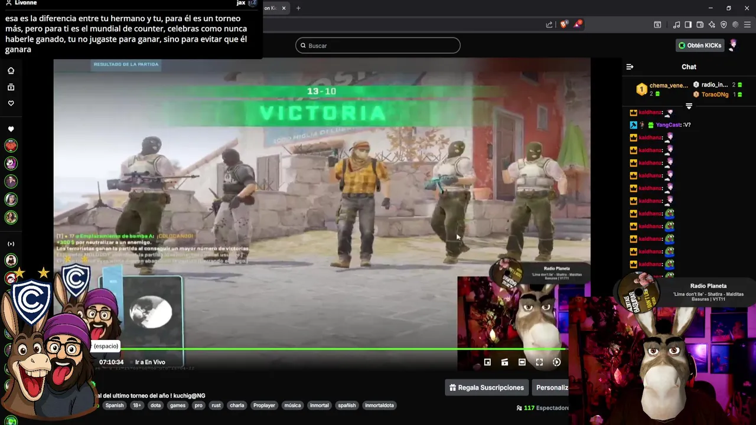Toggle theater mode in video controls
This screenshot has width=756, height=425.
tap(522, 362)
